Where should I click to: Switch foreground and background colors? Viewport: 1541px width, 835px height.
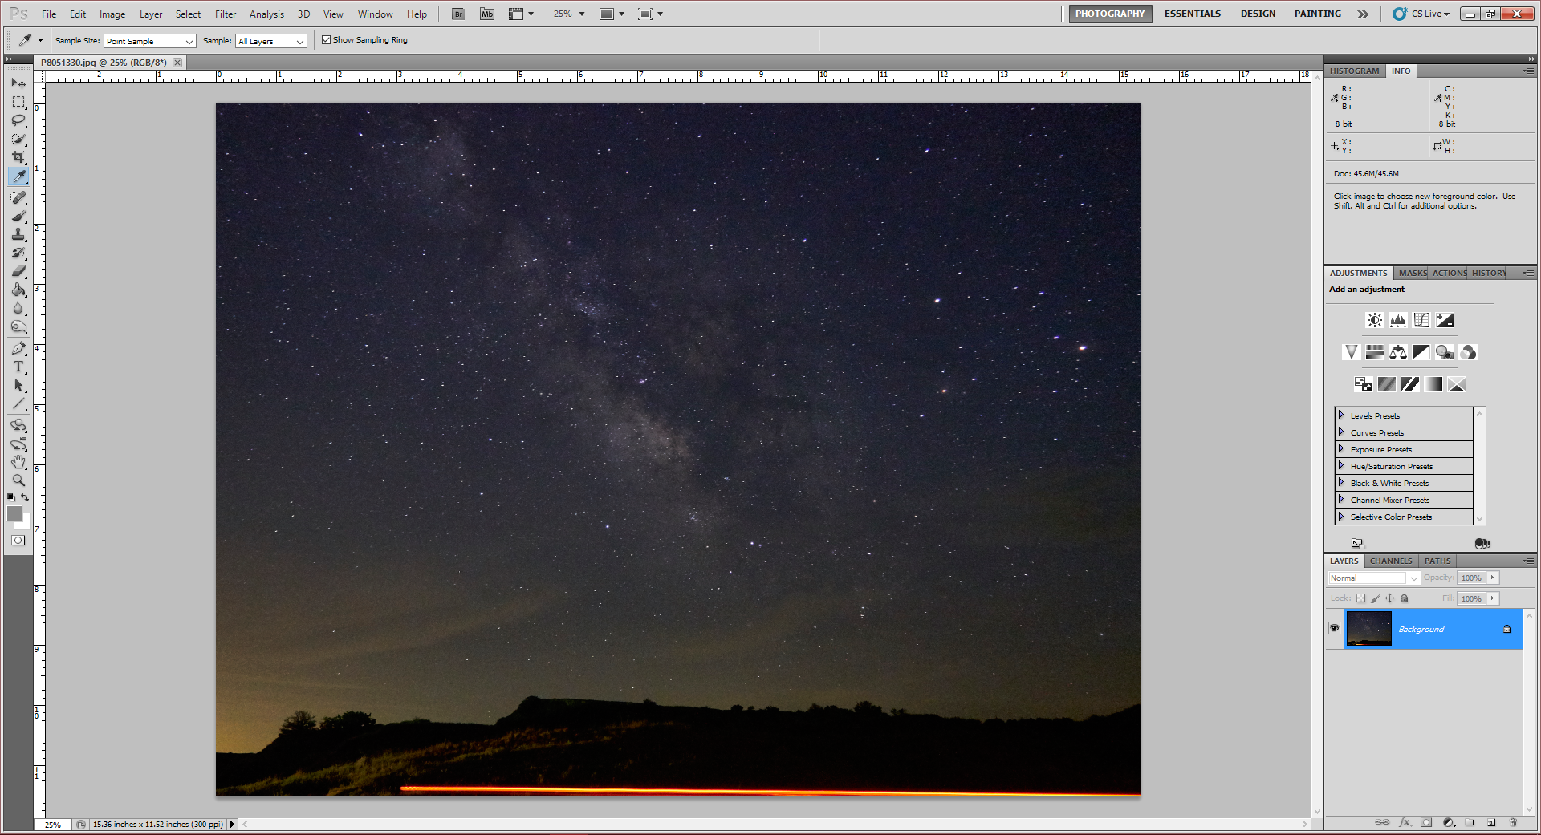point(25,497)
